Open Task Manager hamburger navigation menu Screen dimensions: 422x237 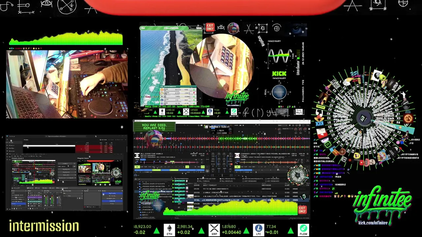click(7, 140)
